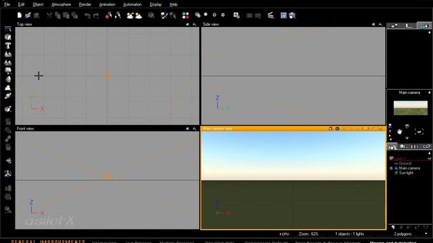This screenshot has width=433, height=243.
Task: Click the first icon in Main camera view title bar
Action: point(330,129)
